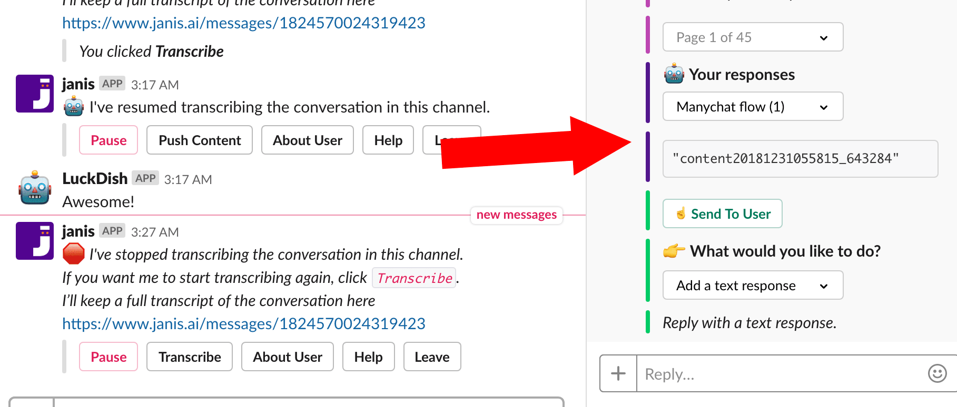Click the inline Transcribe code label
This screenshot has width=957, height=407.
(415, 278)
